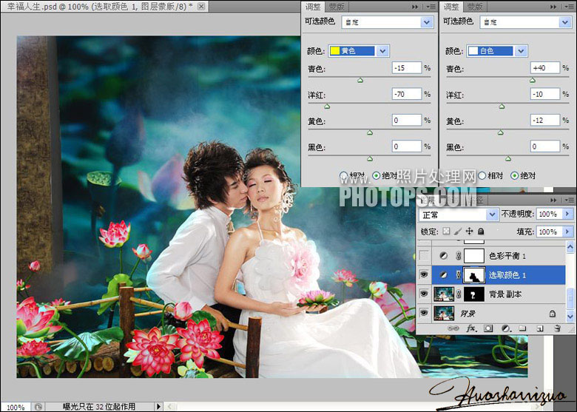Select 绝对 radio in the 黄色 panel

[376, 175]
